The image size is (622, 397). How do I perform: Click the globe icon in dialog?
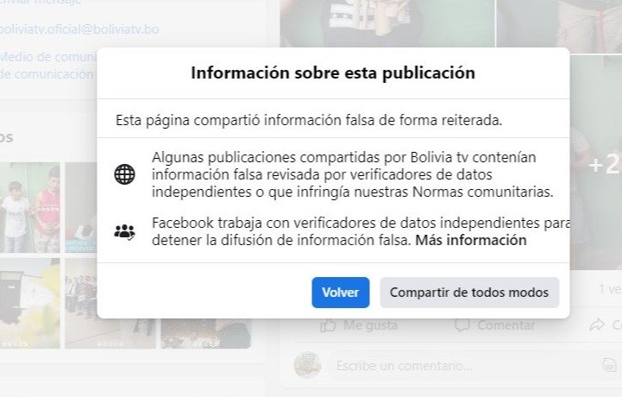click(x=124, y=174)
